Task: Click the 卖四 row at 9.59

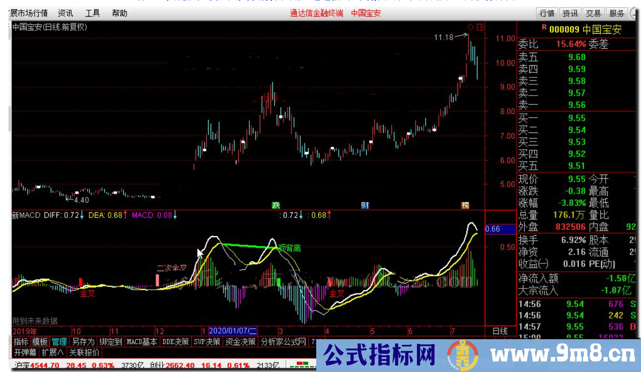Action: (x=576, y=69)
